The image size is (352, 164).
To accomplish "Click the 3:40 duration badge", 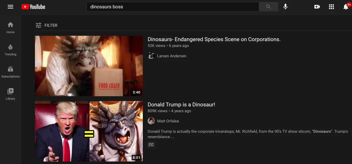I will [136, 92].
